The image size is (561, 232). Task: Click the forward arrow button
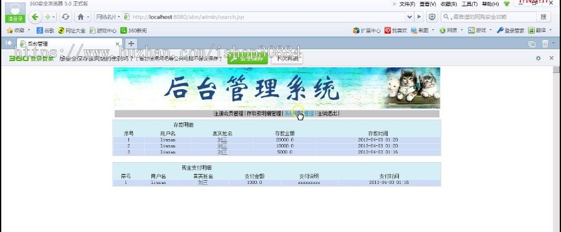click(x=47, y=17)
